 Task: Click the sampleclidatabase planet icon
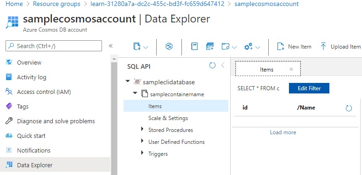pyautogui.click(x=137, y=82)
